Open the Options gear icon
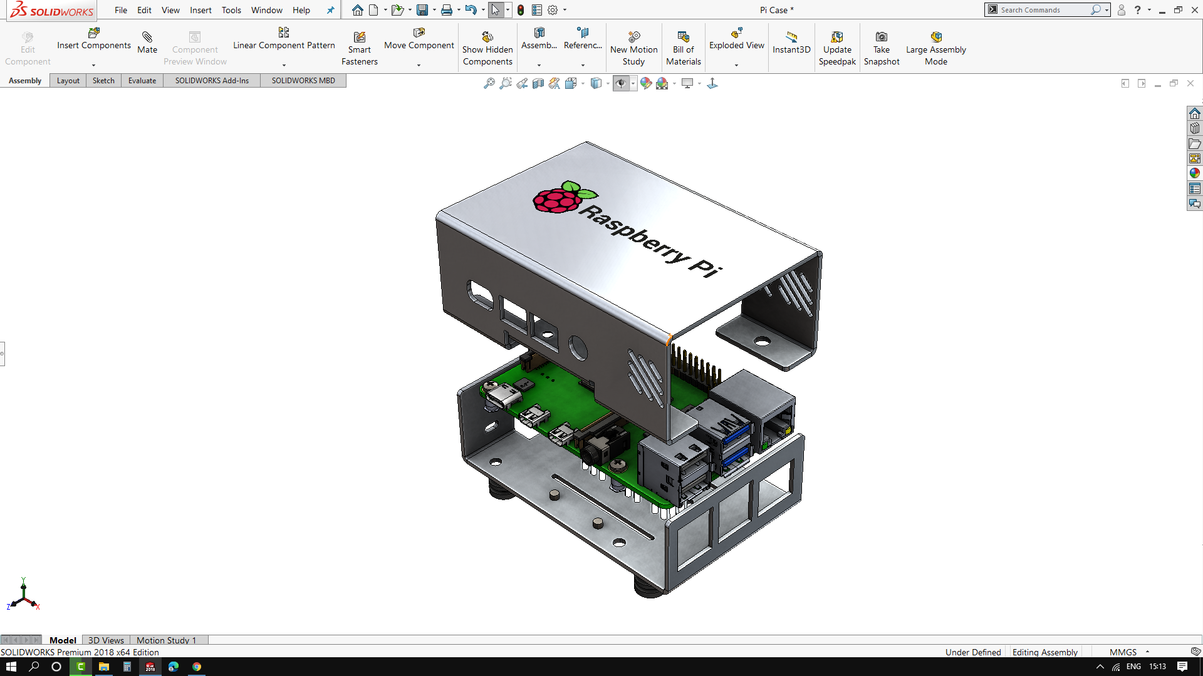 553,10
